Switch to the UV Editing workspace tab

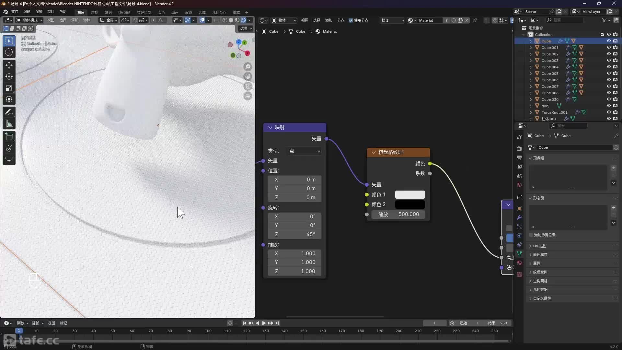124,12
